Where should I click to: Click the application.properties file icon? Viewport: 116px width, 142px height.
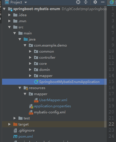(x=31, y=106)
